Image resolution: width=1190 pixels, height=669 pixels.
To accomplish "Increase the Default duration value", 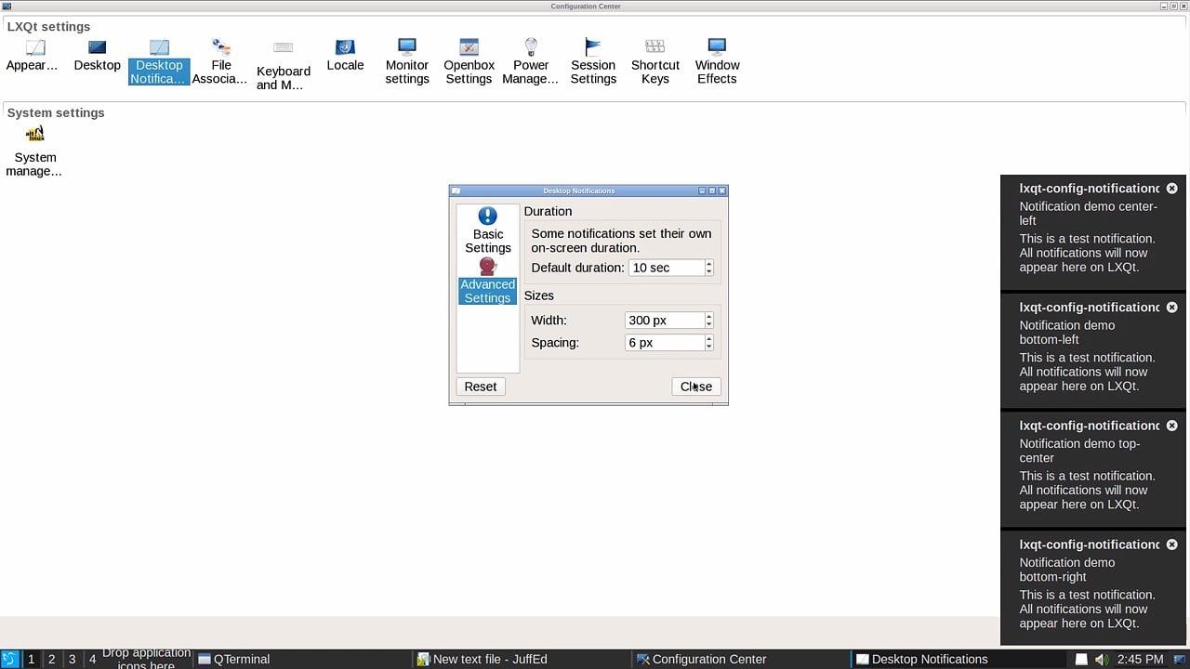I will pos(708,264).
